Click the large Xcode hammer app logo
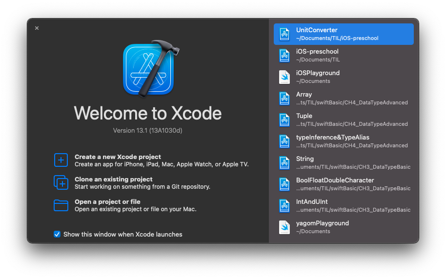446x279 pixels. coord(151,68)
